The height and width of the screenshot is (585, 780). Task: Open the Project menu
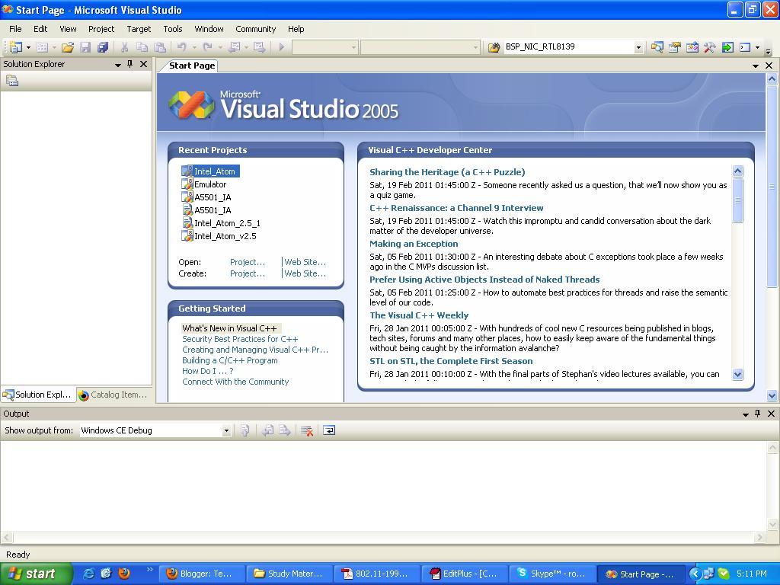pos(101,29)
